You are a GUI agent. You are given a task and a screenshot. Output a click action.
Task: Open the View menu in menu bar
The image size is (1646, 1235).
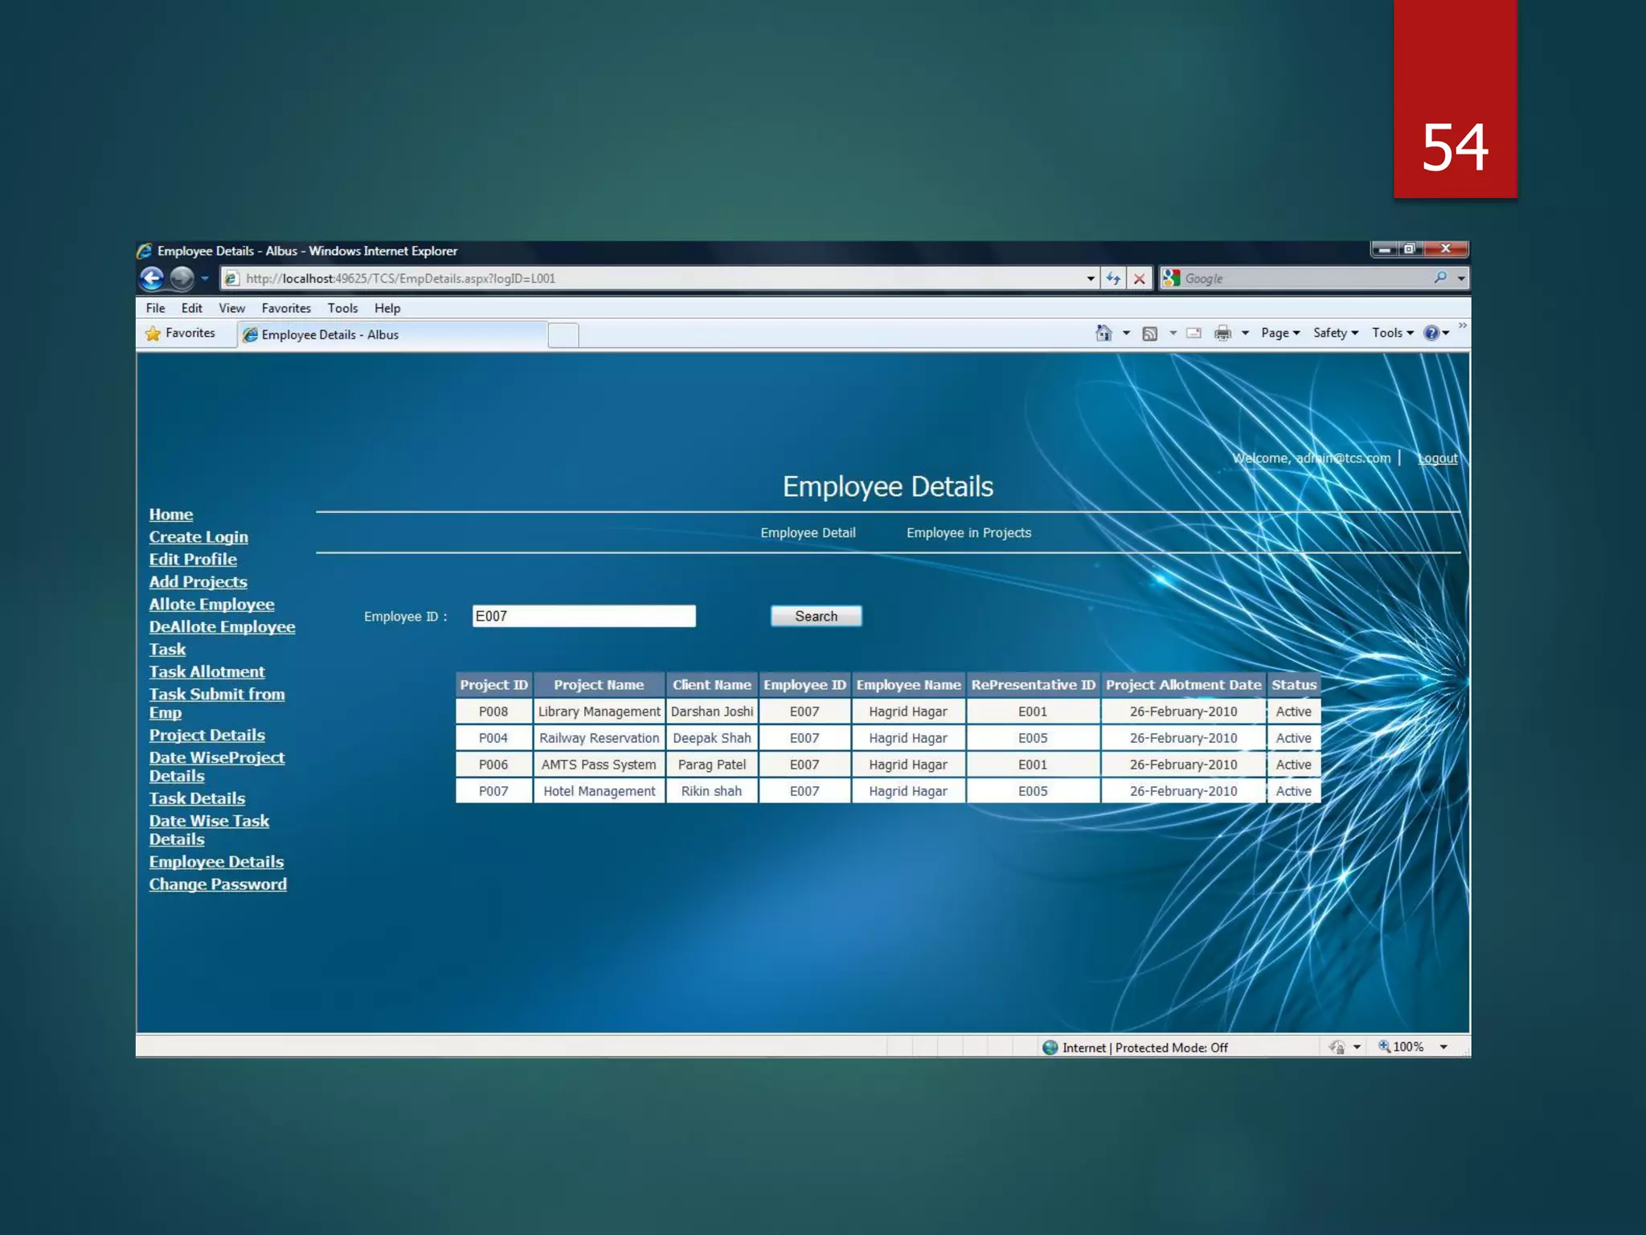(231, 308)
